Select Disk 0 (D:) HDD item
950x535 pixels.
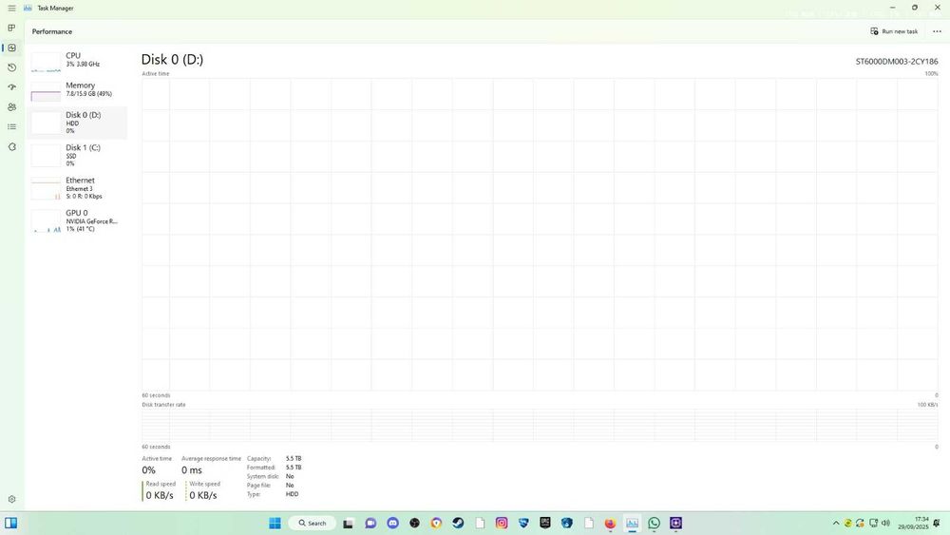click(x=78, y=123)
